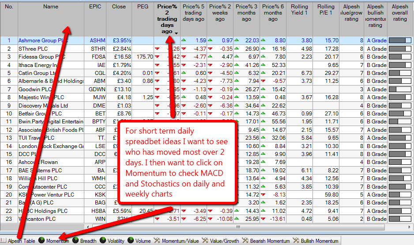This screenshot has width=414, height=245.
Task: Click the green arrow in Majestic Wine's 5 days cell
Action: pos(184,97)
